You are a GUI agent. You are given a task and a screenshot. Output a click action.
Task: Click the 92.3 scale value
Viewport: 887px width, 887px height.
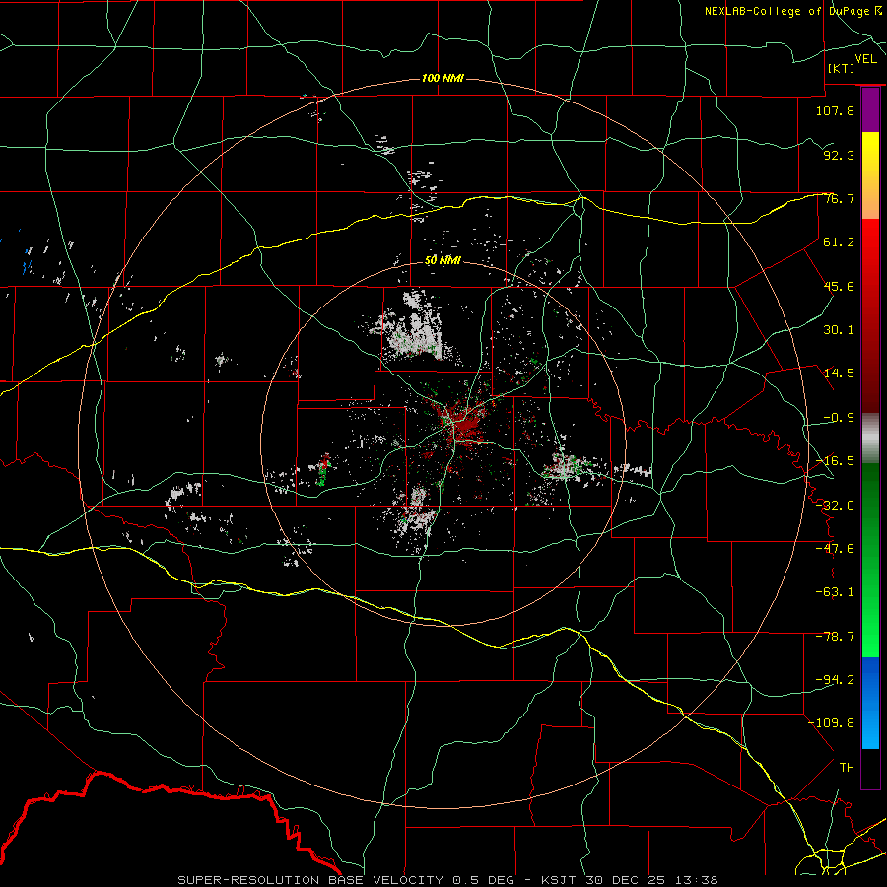coord(839,155)
